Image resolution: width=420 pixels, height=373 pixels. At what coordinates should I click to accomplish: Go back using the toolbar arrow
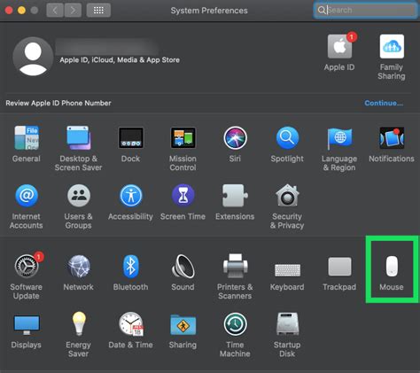point(55,11)
